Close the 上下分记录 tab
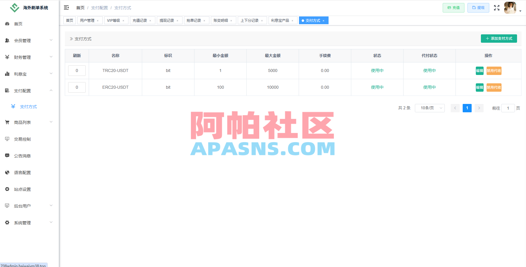Viewport: 526px width, 267px height. pos(262,21)
